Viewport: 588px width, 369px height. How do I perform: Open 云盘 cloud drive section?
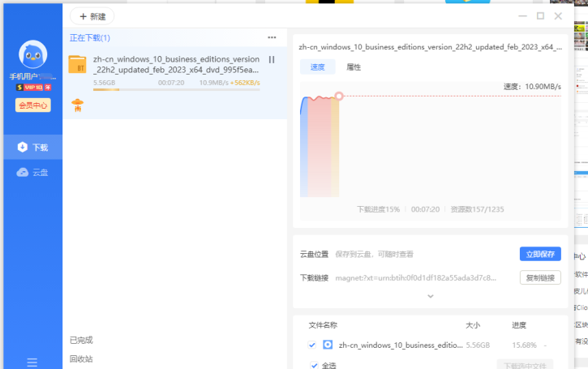pos(33,172)
